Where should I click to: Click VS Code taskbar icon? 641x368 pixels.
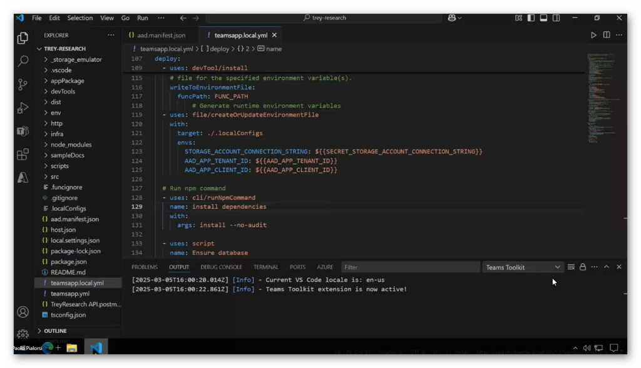[x=96, y=347]
